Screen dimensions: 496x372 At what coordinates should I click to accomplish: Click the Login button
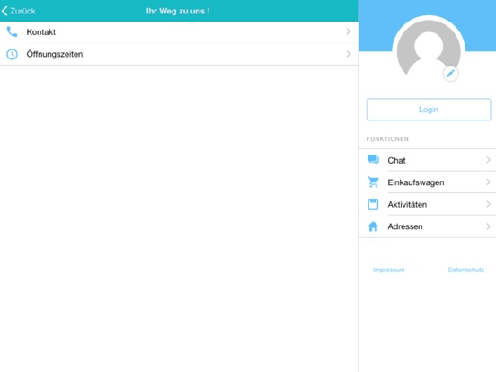429,110
